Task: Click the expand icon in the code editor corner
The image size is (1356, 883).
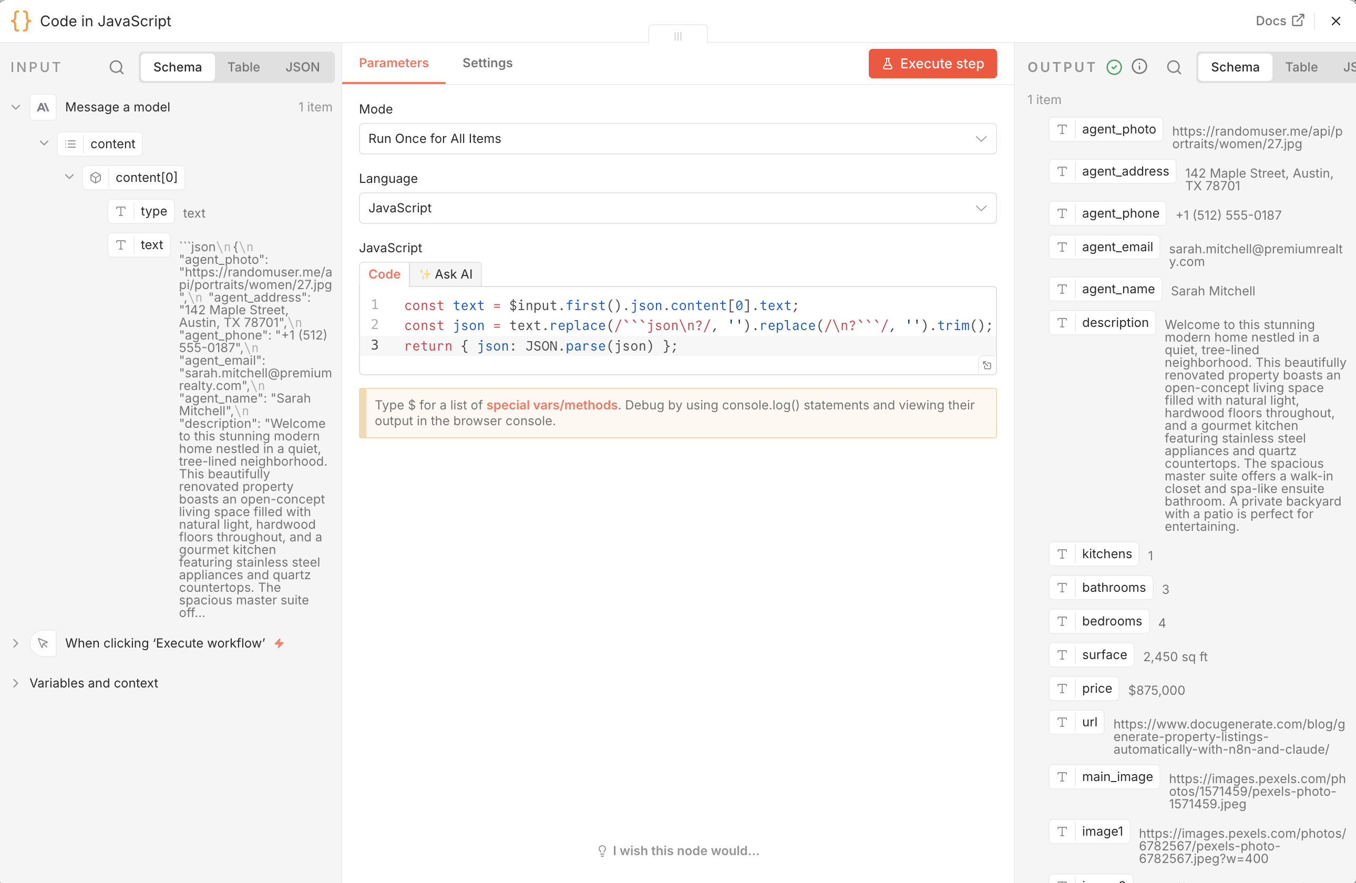Action: (x=987, y=365)
